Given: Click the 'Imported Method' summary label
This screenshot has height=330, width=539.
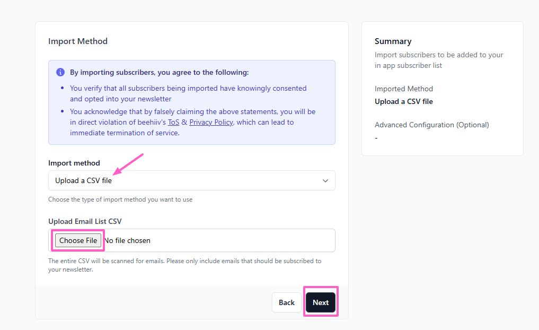Looking at the screenshot, I should 403,89.
